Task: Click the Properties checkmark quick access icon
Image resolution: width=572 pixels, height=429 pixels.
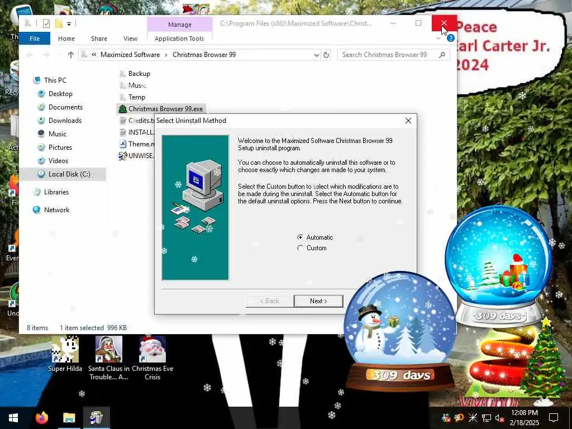Action: click(46, 23)
